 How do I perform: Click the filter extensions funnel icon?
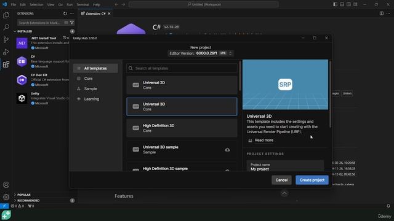pos(72,23)
